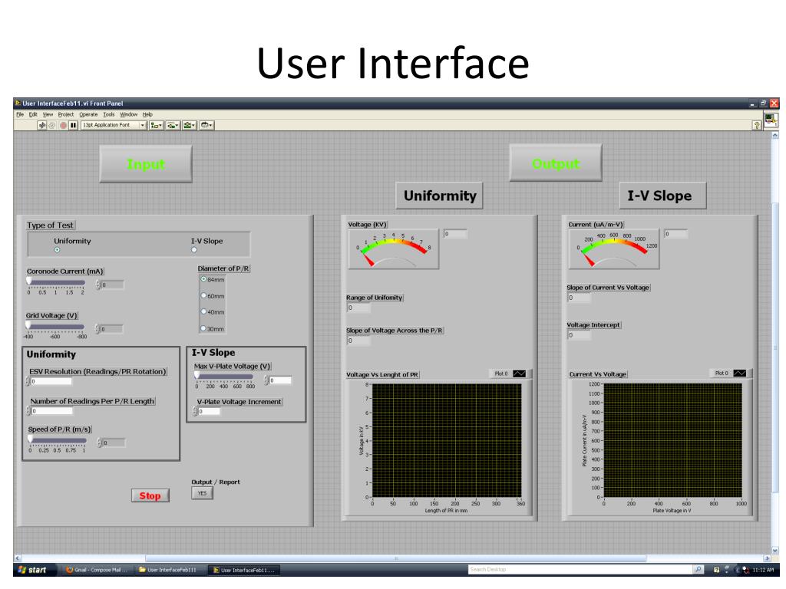The width and height of the screenshot is (786, 589).
Task: Click the red Abort Execution icon
Action: click(x=63, y=125)
